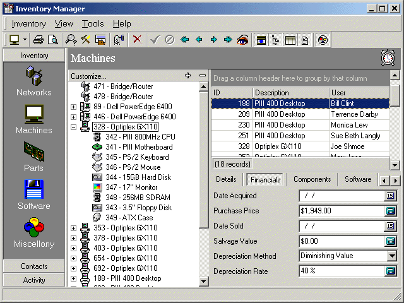Click the checkmark post toolbar icon

(155, 40)
